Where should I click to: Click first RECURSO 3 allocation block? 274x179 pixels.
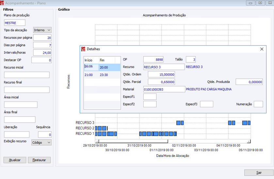point(178,123)
